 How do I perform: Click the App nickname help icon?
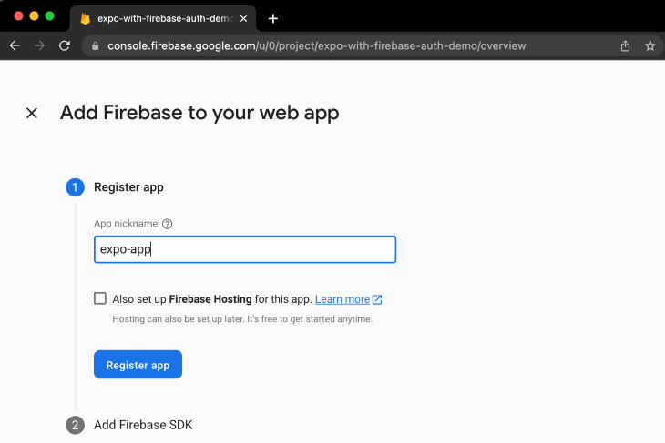(167, 224)
